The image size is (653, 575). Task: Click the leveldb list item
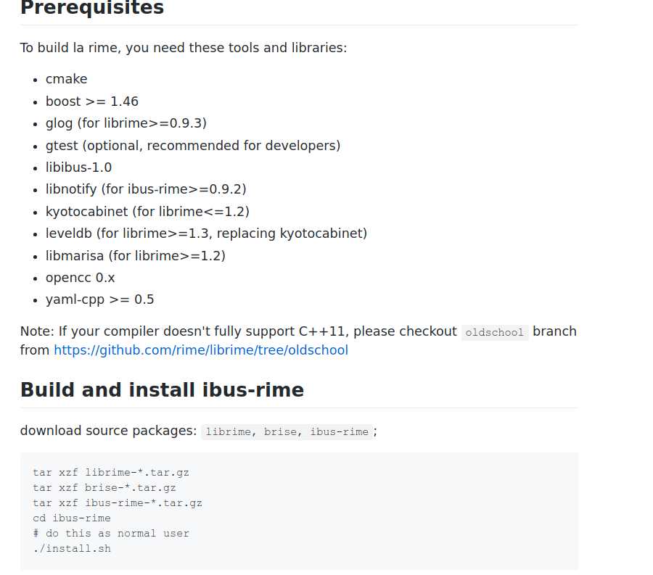click(206, 233)
